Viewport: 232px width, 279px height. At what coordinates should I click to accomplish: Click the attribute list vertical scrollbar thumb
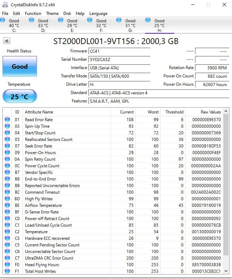tap(226, 185)
